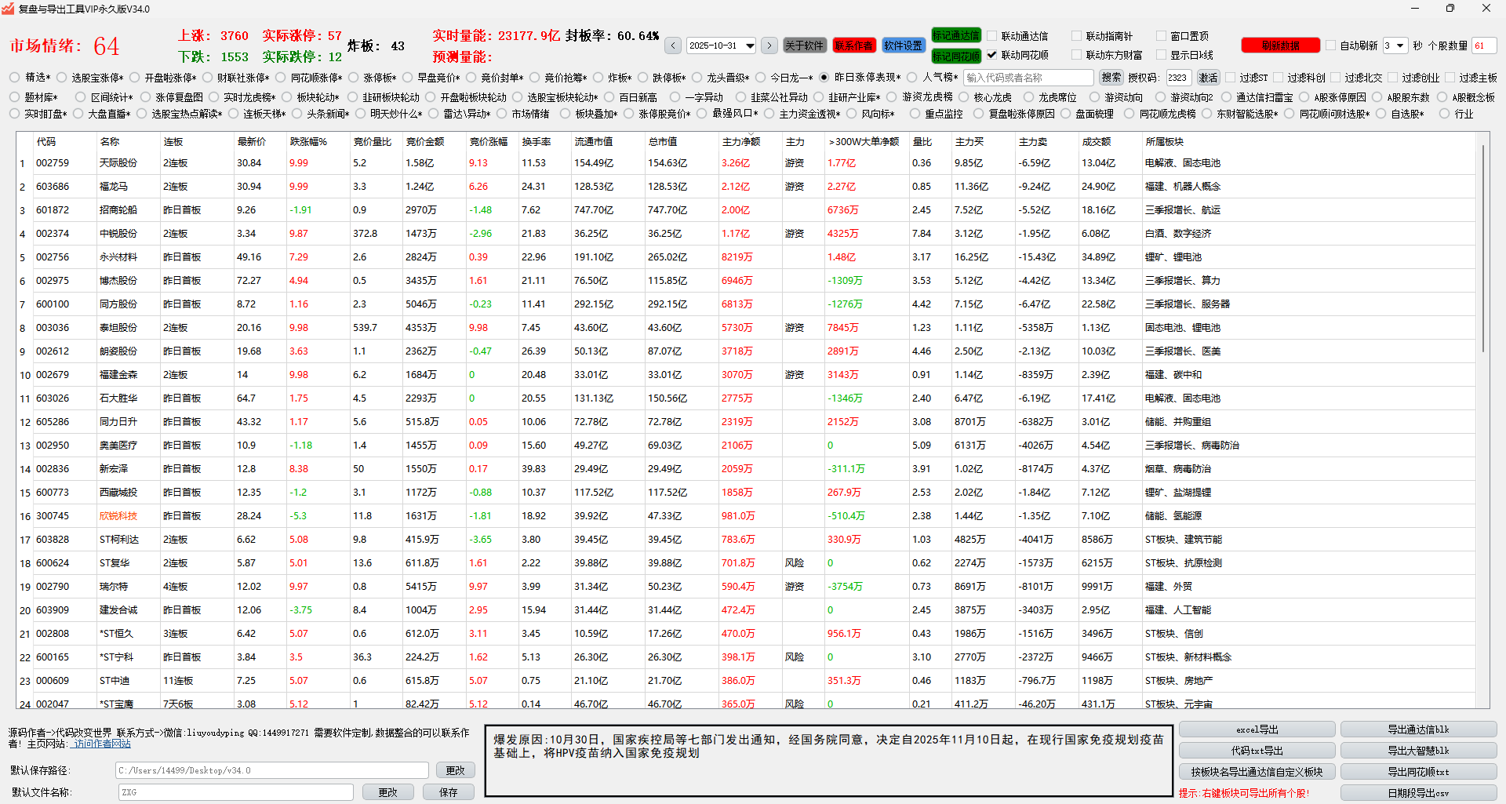This screenshot has height=804, width=1506.
Task: Enable the 联动通达信 checkbox
Action: [992, 36]
